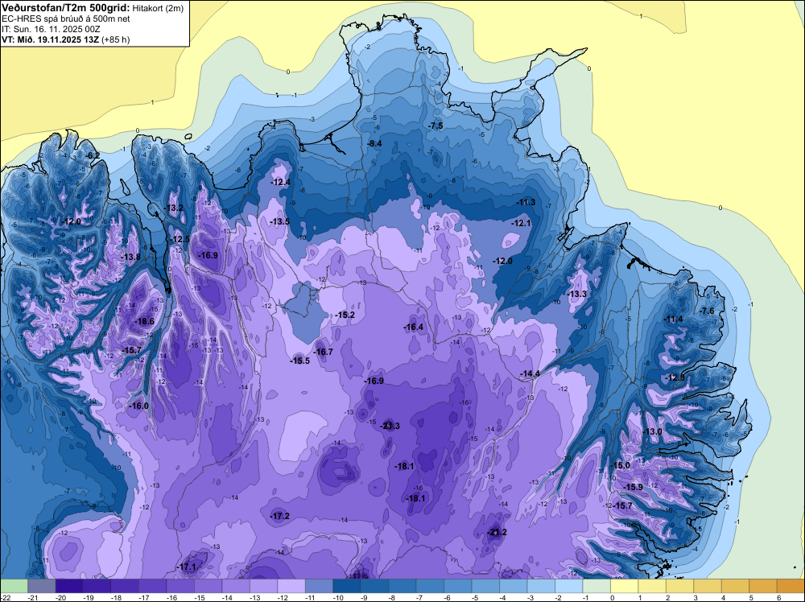Pick the legend swatch above label -4
The width and height of the screenshot is (805, 602).
tap(513, 586)
